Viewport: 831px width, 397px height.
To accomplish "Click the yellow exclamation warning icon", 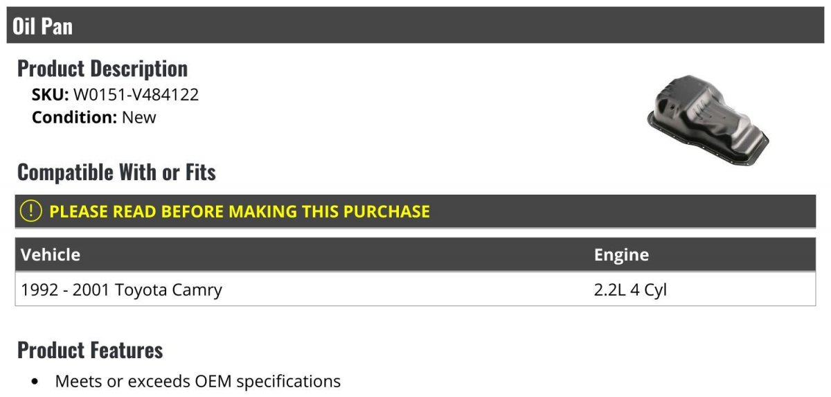I will (x=31, y=211).
